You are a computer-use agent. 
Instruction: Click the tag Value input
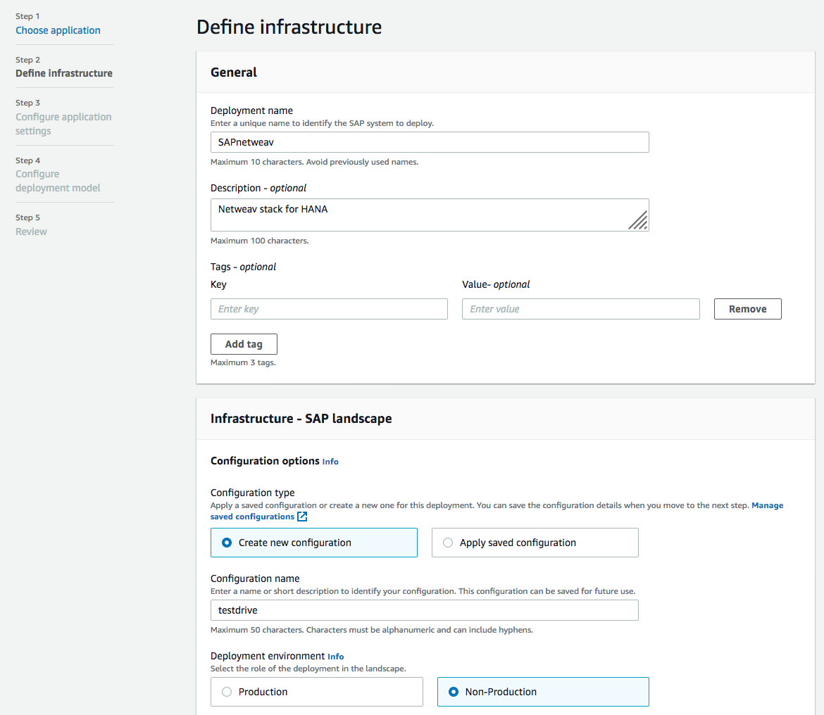coord(580,309)
